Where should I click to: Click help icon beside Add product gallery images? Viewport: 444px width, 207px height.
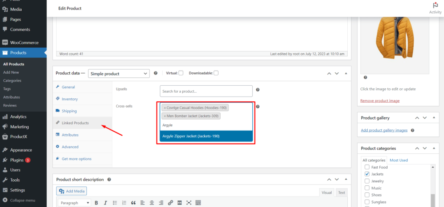pyautogui.click(x=413, y=130)
